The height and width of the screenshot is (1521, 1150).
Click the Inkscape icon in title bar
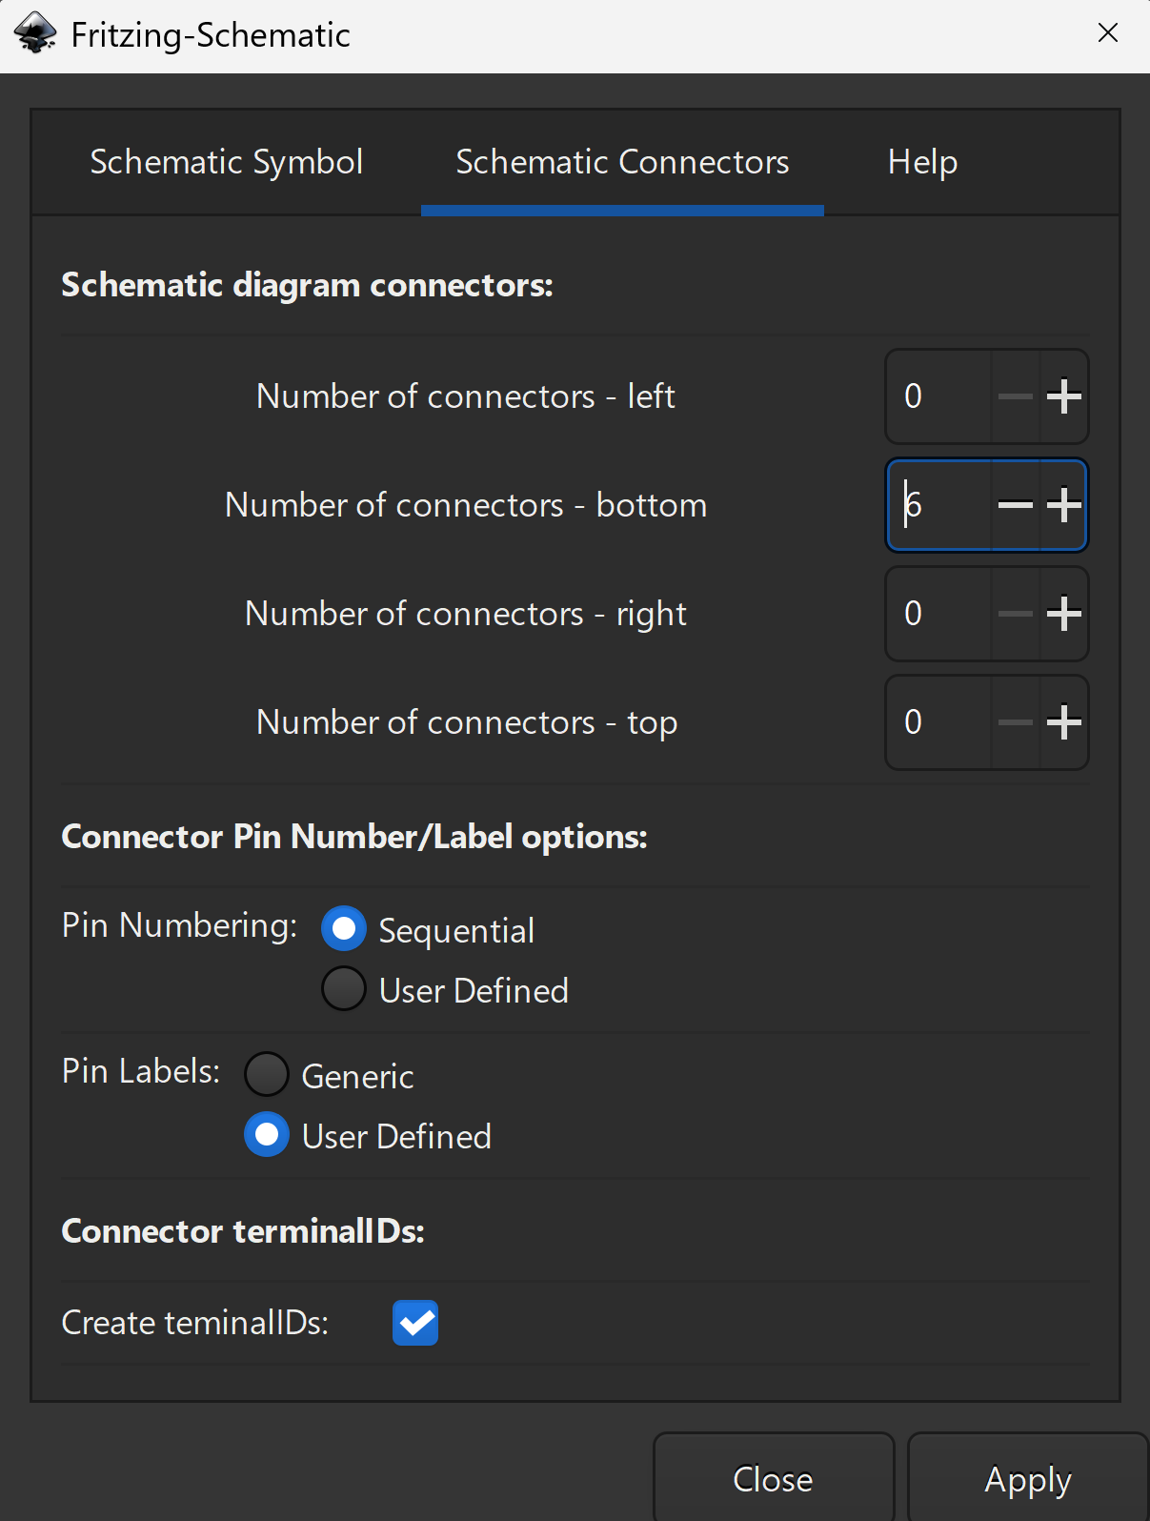point(36,33)
